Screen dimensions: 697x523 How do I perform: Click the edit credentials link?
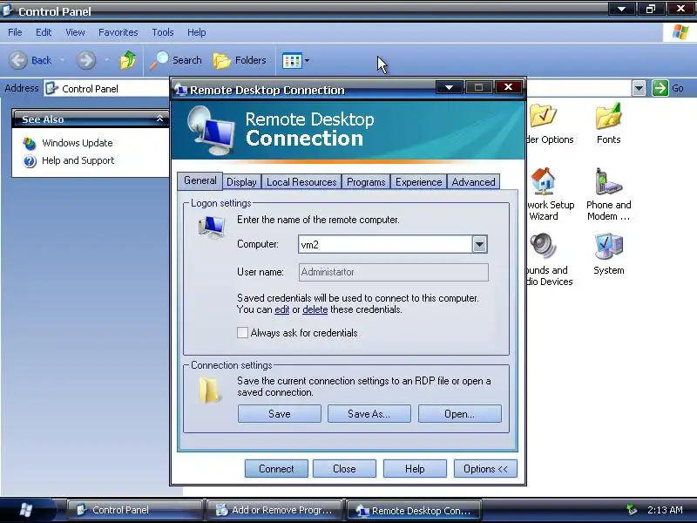coord(281,309)
